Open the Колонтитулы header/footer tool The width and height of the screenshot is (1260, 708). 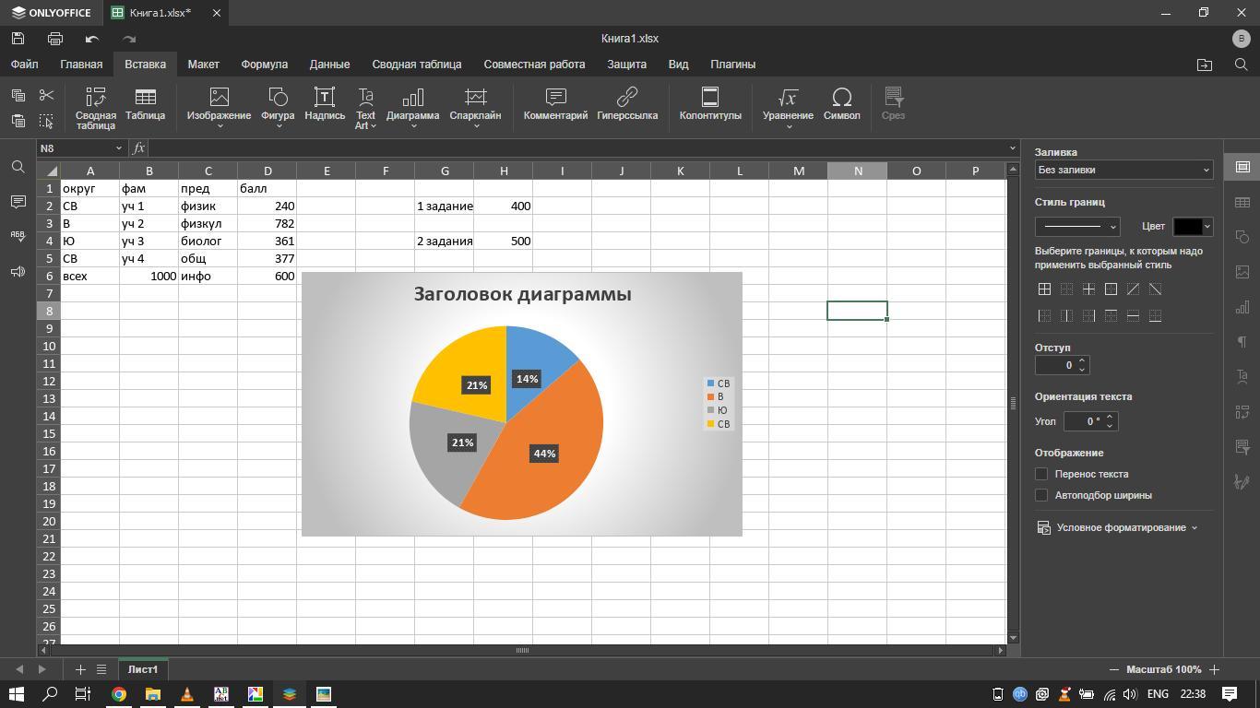(x=709, y=100)
